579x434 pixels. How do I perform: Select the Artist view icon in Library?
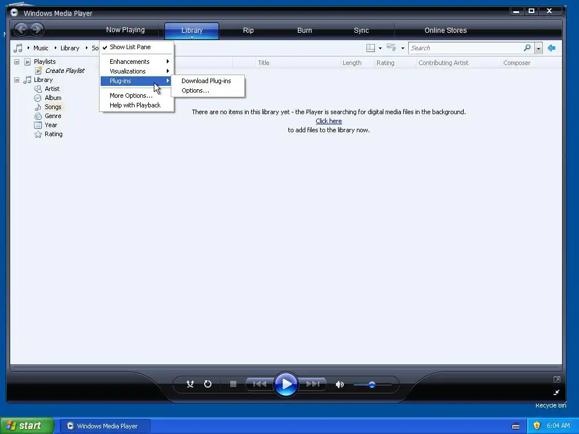[x=38, y=89]
